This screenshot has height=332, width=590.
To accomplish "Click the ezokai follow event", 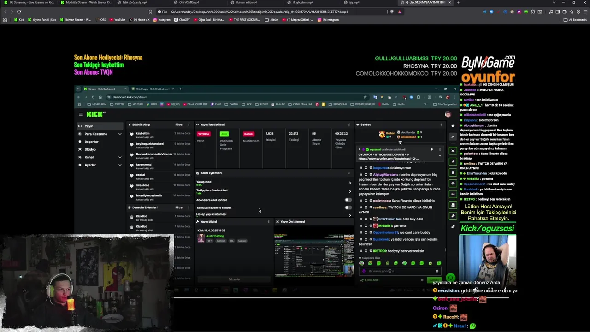I will (159, 176).
